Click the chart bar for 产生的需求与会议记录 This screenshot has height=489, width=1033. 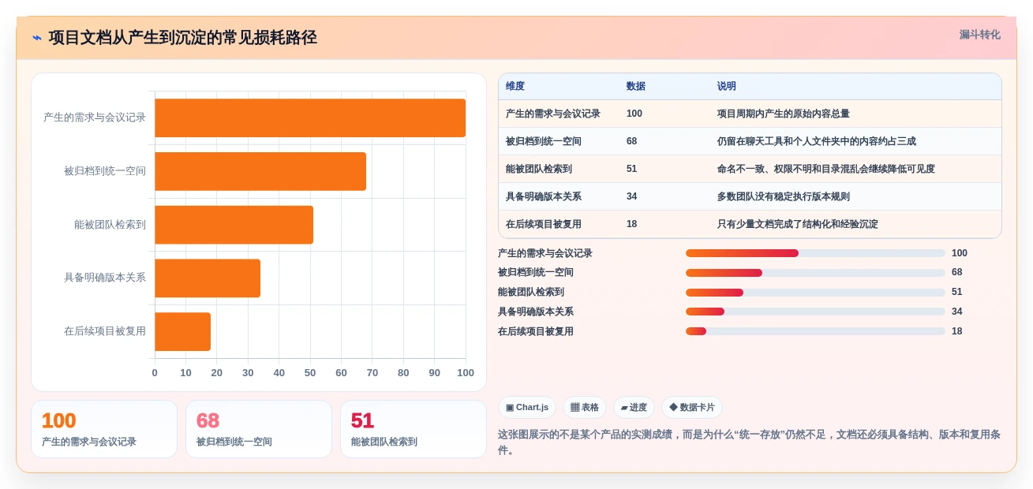pos(310,118)
